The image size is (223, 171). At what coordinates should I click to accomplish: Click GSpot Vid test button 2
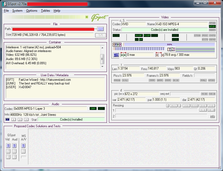pos(8,151)
